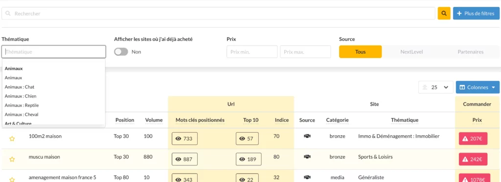Select the Partenaires source tab
This screenshot has height=182, width=501.
[x=470, y=52]
